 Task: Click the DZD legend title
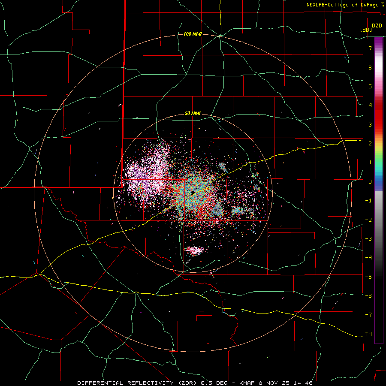(x=377, y=26)
